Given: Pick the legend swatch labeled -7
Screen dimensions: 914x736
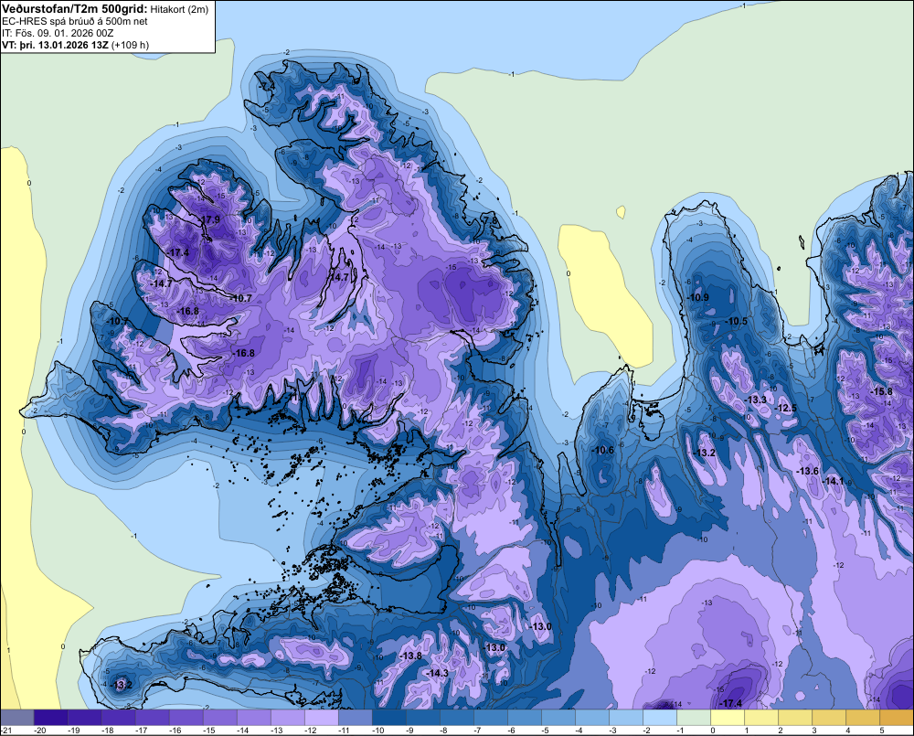Looking at the screenshot, I should [491, 717].
